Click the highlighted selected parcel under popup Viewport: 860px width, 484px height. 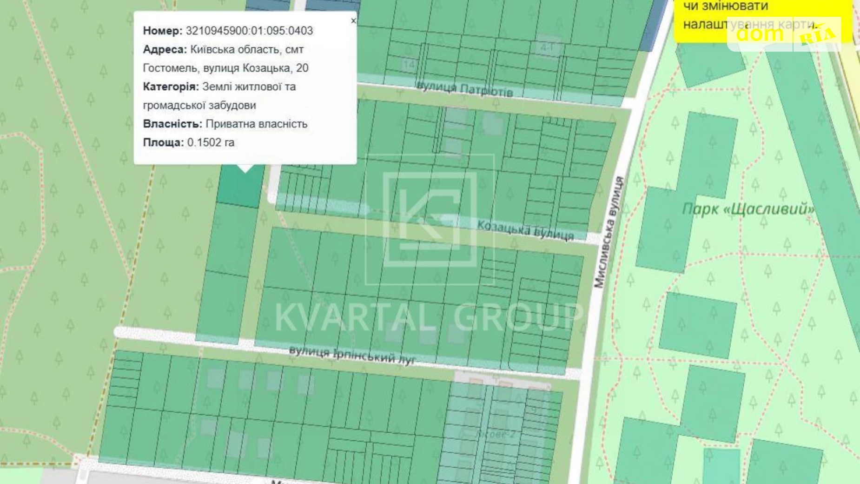(x=240, y=187)
